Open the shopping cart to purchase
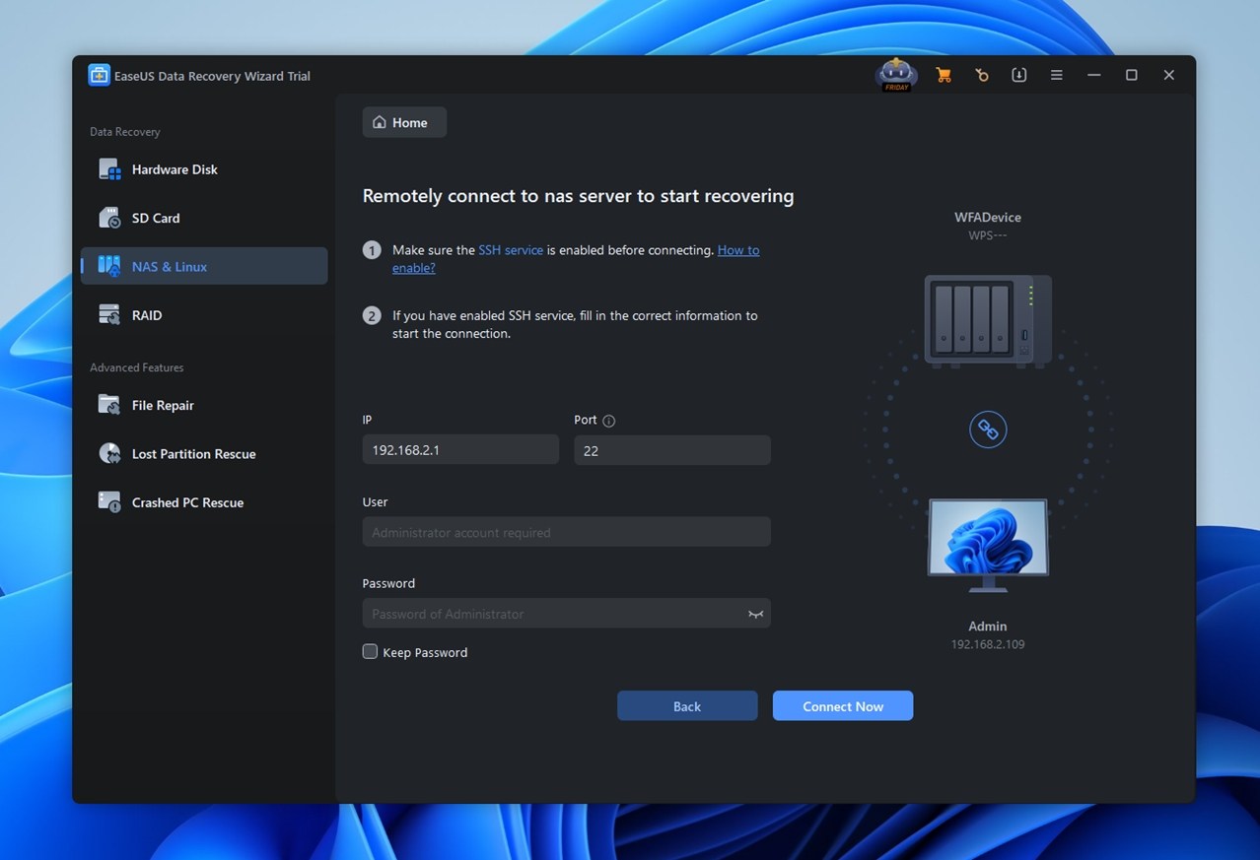Viewport: 1260px width, 860px height. pyautogui.click(x=944, y=74)
